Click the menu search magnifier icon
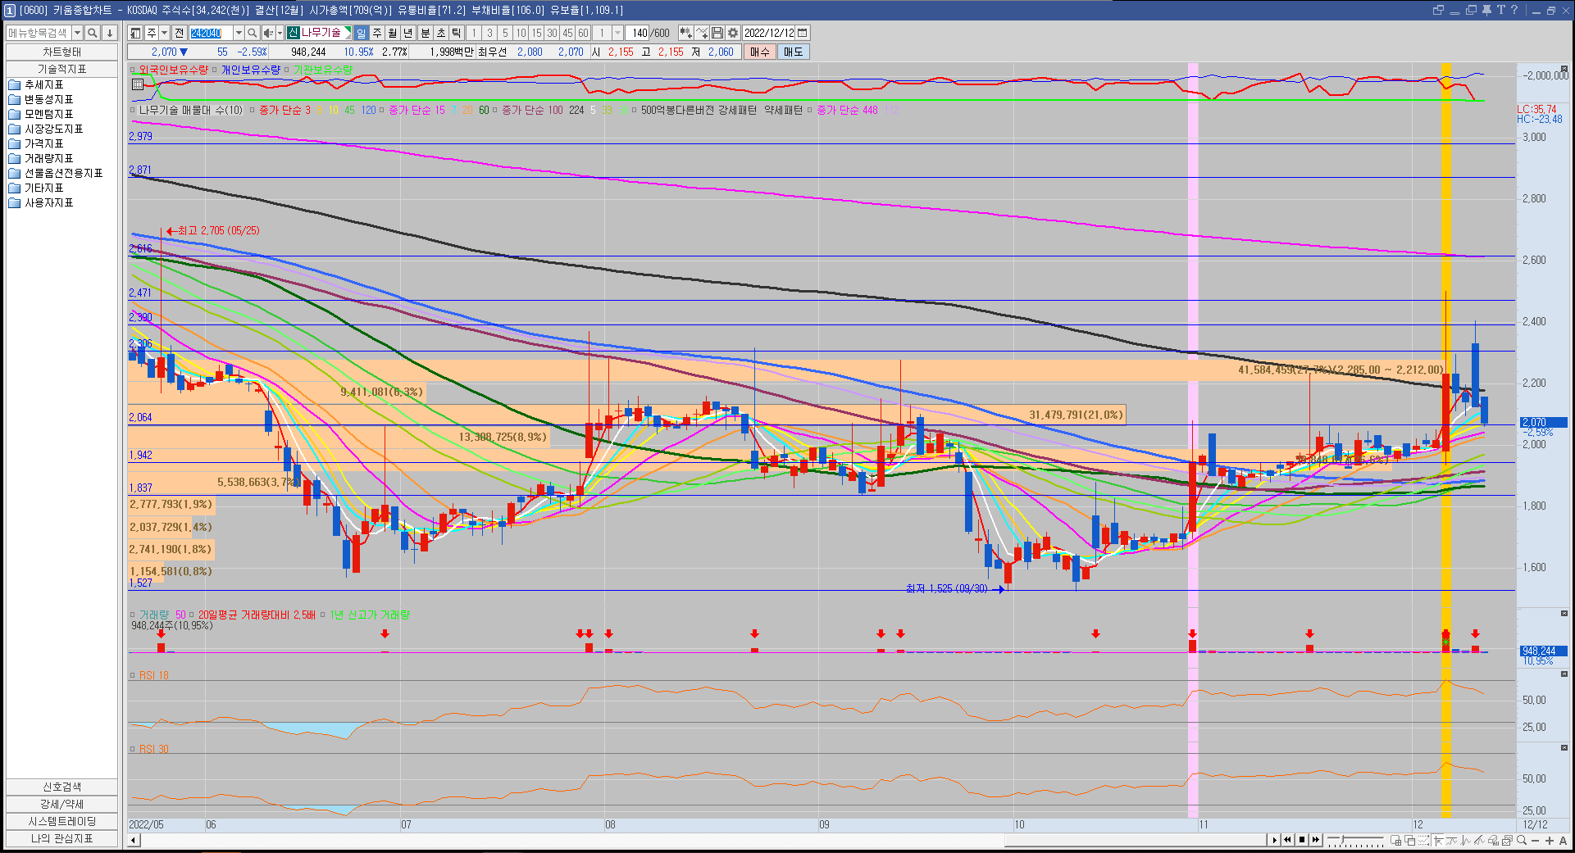The image size is (1575, 853). coord(92,33)
